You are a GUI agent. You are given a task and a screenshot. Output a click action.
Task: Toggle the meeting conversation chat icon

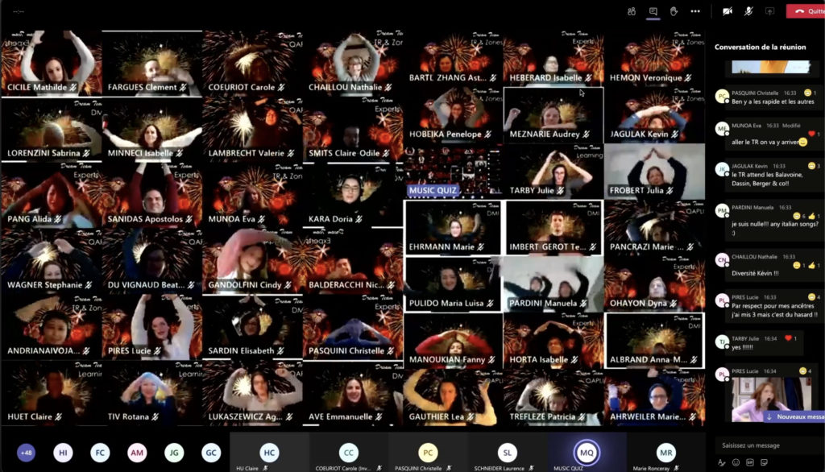coord(653,11)
